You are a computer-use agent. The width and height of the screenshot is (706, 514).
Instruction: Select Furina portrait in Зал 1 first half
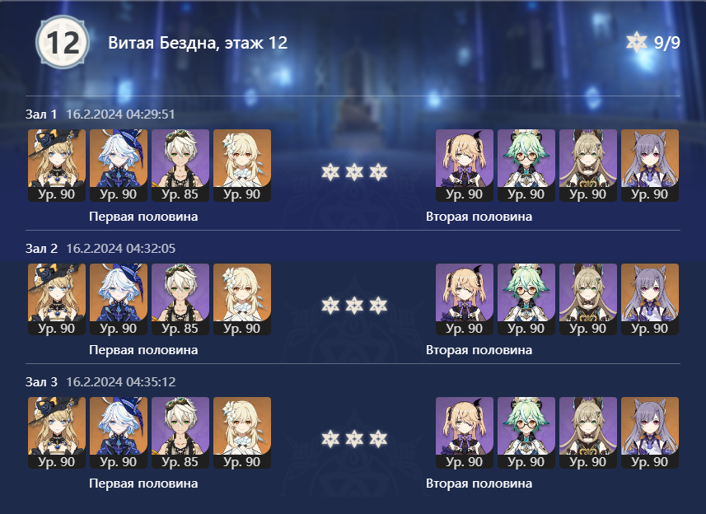point(119,166)
